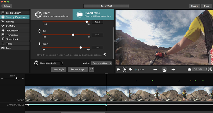Open the Transitions section

tap(15, 35)
